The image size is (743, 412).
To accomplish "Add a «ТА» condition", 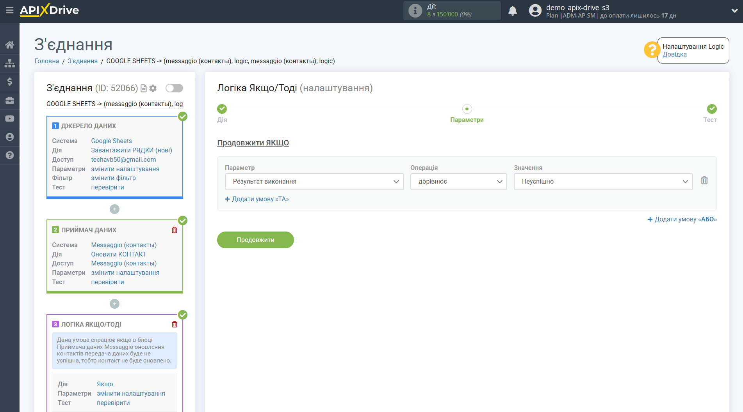I will [257, 199].
